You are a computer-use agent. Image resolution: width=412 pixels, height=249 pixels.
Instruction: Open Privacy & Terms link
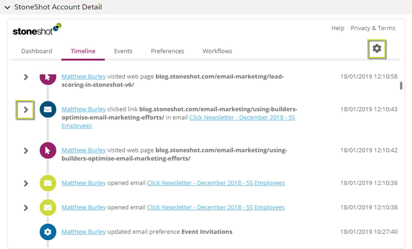(x=373, y=28)
